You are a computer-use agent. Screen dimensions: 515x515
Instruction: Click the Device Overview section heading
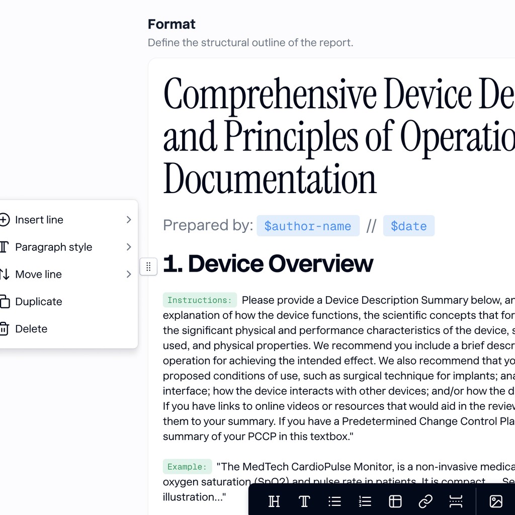coord(268,264)
